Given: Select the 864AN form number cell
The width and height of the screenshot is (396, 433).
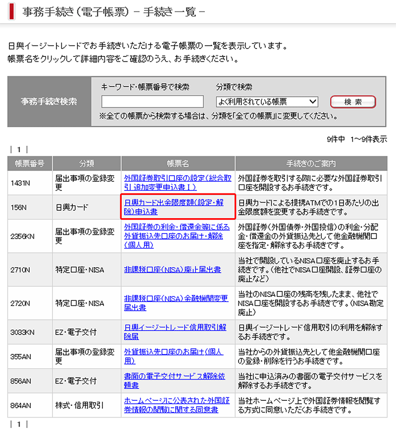Looking at the screenshot, I should (21, 405).
